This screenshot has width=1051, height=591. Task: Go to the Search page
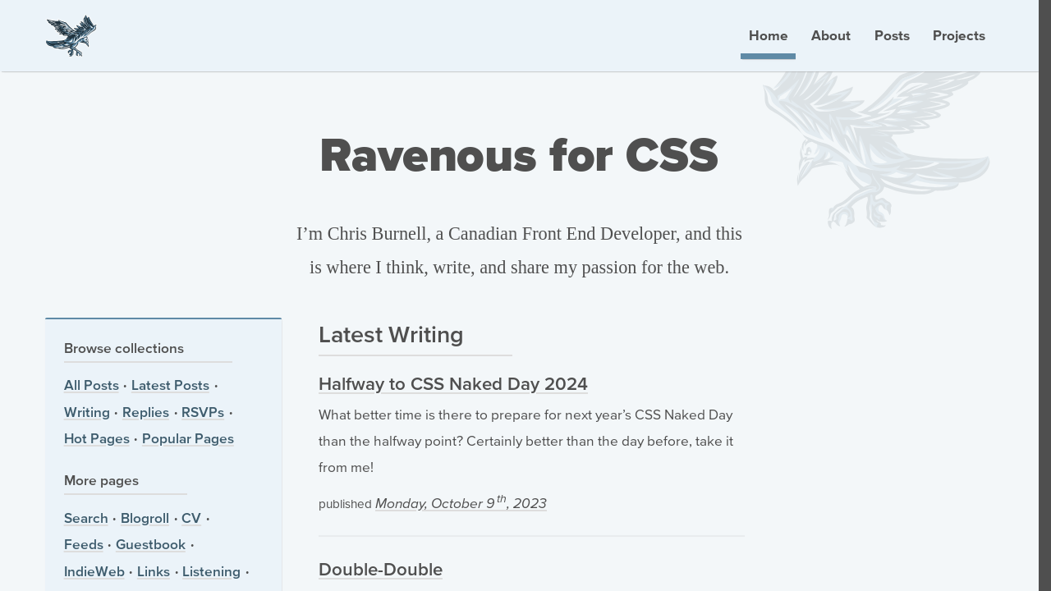point(85,518)
